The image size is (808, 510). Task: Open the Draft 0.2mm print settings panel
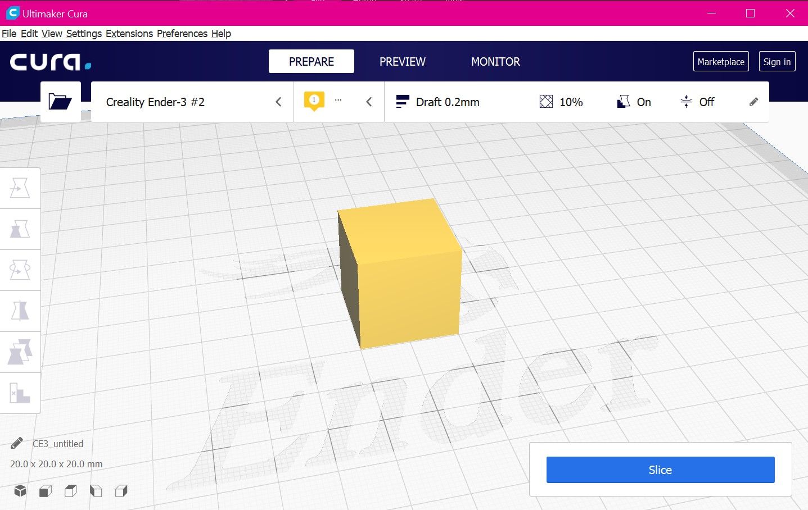click(577, 102)
